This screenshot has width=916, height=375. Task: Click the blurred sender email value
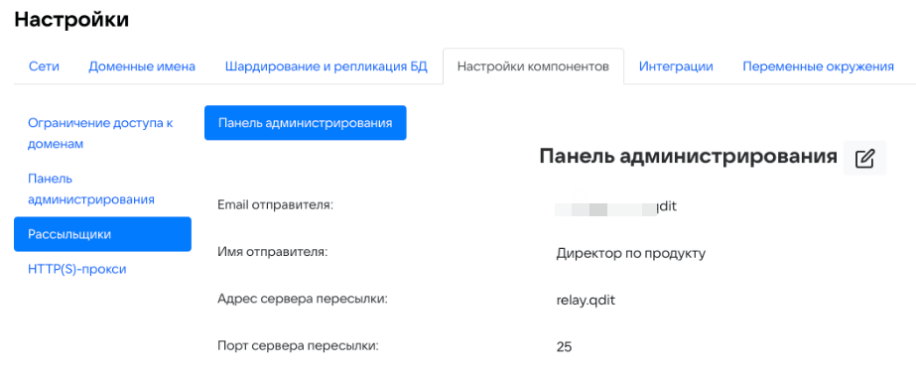616,206
